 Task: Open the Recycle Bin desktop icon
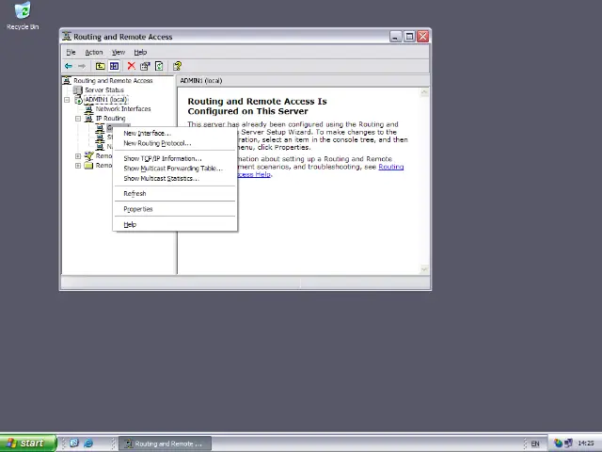(23, 16)
